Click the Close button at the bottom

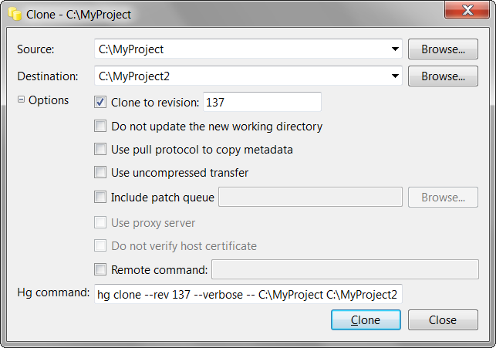click(x=442, y=319)
